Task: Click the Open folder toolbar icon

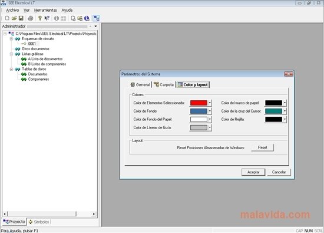Action: pos(14,18)
